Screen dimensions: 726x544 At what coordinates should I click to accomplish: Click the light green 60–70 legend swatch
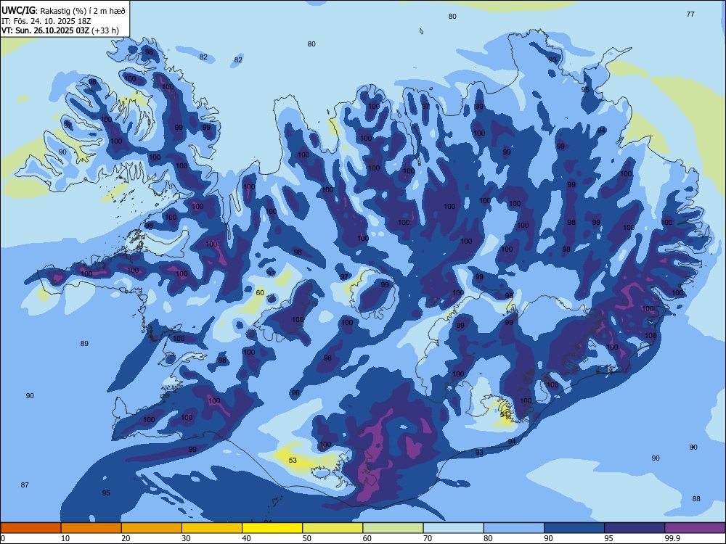(393, 528)
